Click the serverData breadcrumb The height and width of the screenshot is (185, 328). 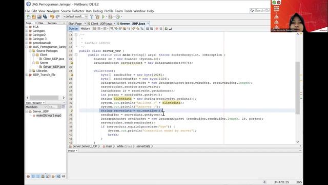click(143, 146)
